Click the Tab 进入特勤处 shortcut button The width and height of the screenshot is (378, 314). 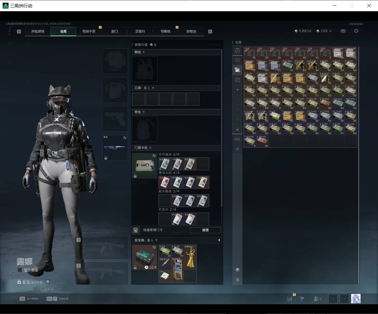[29, 299]
